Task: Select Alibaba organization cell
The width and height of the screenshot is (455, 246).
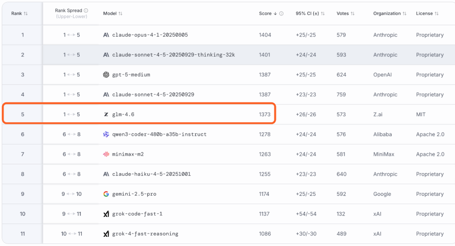Action: [383, 134]
